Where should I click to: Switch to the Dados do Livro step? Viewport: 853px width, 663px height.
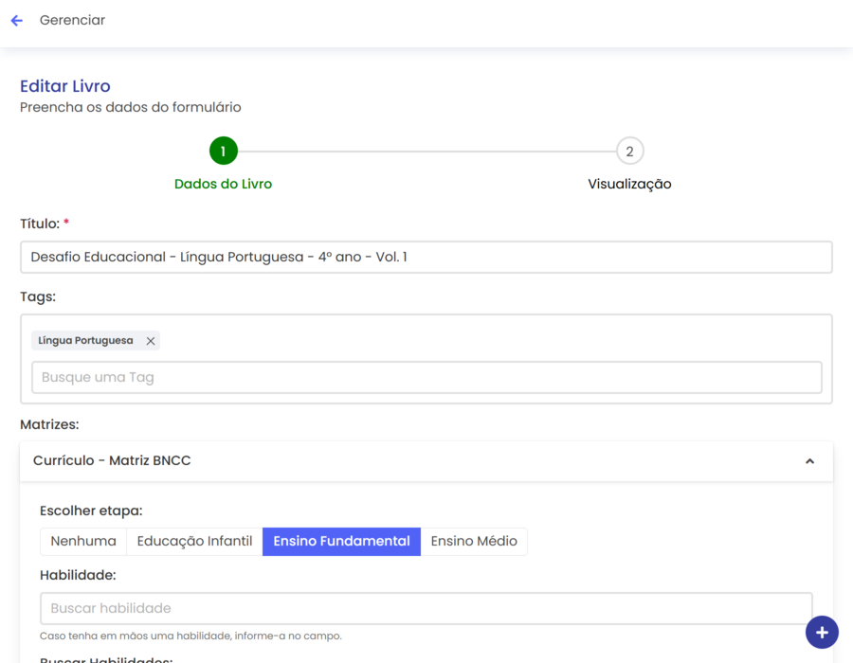pos(223,185)
